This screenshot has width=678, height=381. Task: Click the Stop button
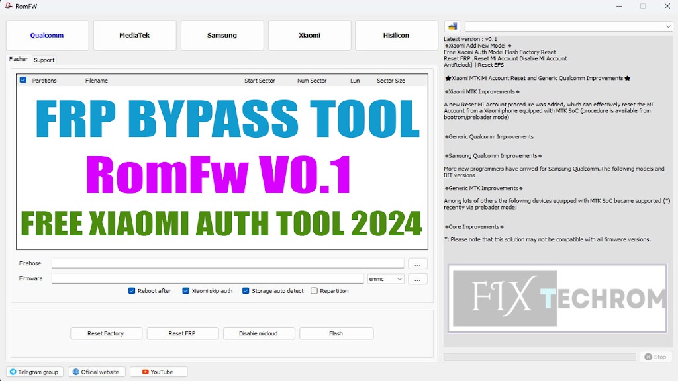pos(655,357)
